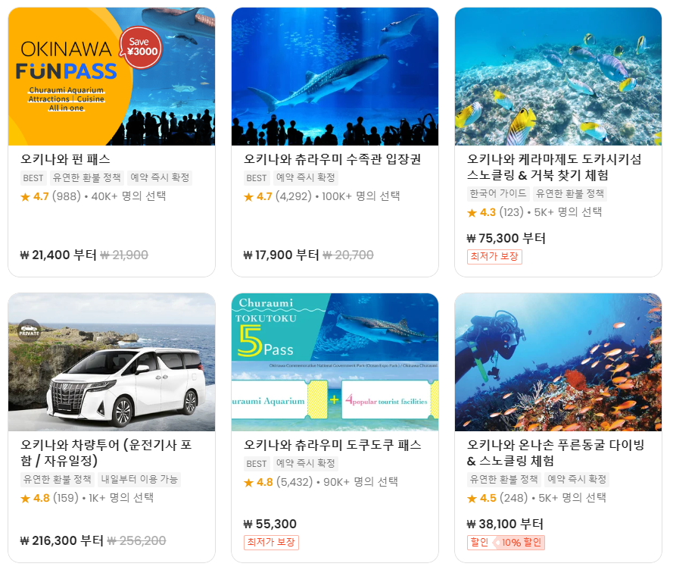The height and width of the screenshot is (573, 673).
Task: Click the 오키나와 펀 패스 title
Action: (65, 159)
